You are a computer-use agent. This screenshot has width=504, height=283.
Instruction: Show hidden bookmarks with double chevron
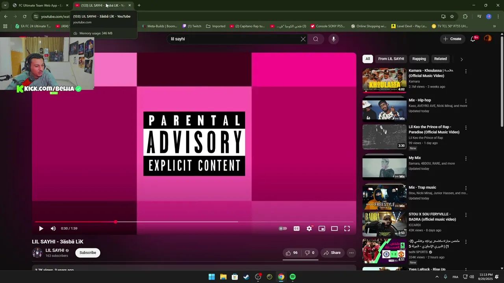(x=495, y=26)
